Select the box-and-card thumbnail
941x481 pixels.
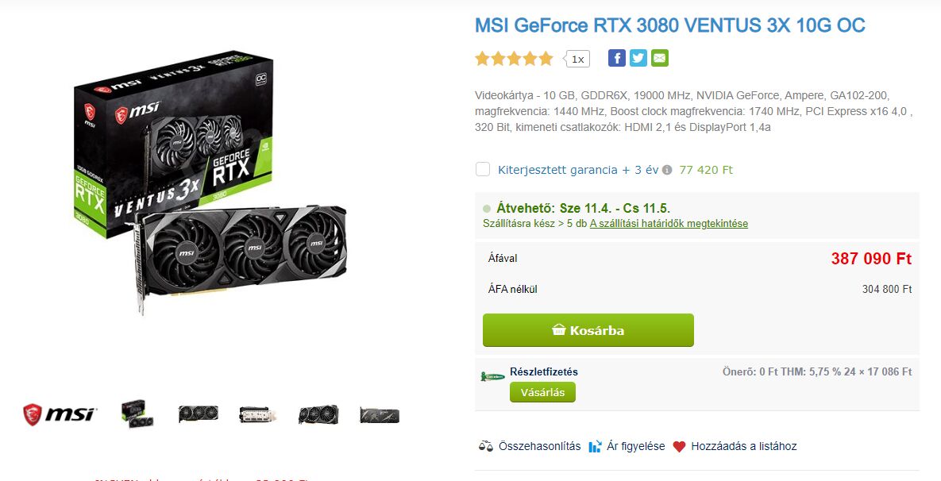tap(137, 414)
